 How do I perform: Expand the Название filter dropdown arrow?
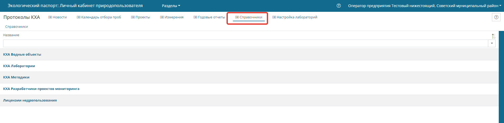tap(492, 44)
